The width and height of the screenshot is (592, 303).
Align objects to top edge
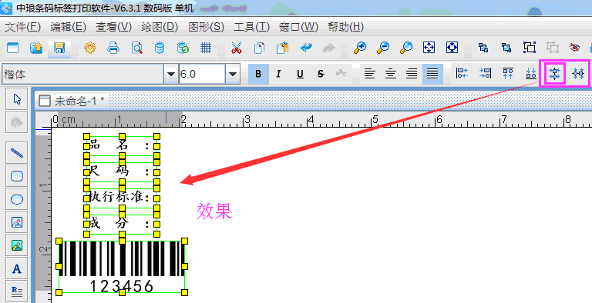click(x=508, y=74)
